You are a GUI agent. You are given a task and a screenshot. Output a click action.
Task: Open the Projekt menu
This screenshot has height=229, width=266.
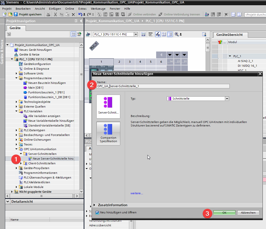(x=7, y=9)
